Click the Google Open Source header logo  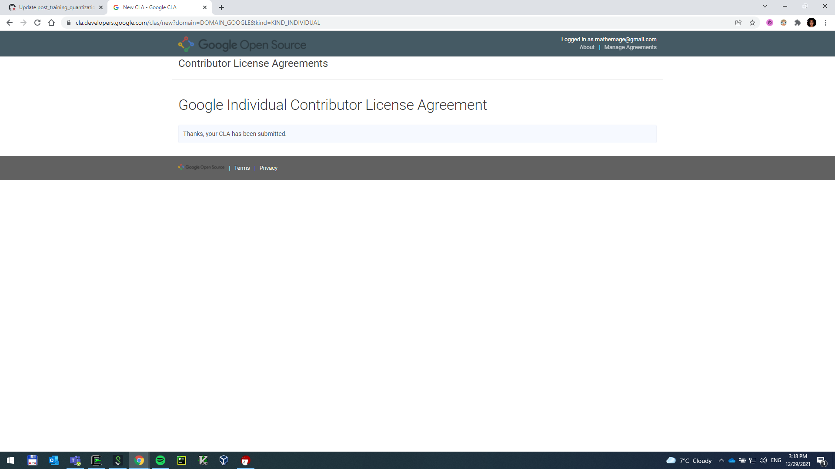click(242, 44)
